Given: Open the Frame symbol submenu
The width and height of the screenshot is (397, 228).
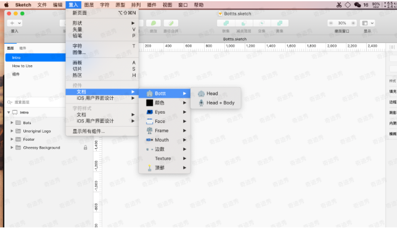Looking at the screenshot, I should (x=165, y=130).
